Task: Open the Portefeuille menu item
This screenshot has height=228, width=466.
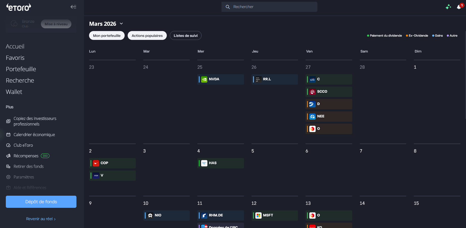Action: [21, 69]
